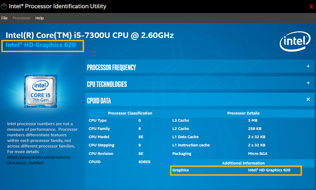Collapse CPUID Data with the X icon
The image size is (316, 190).
308,100
